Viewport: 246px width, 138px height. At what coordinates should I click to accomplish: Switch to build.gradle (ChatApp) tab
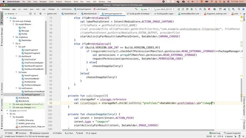[x=139, y=14]
